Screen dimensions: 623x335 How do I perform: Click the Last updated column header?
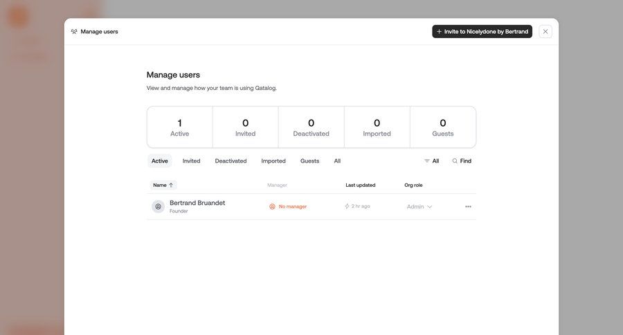click(361, 185)
